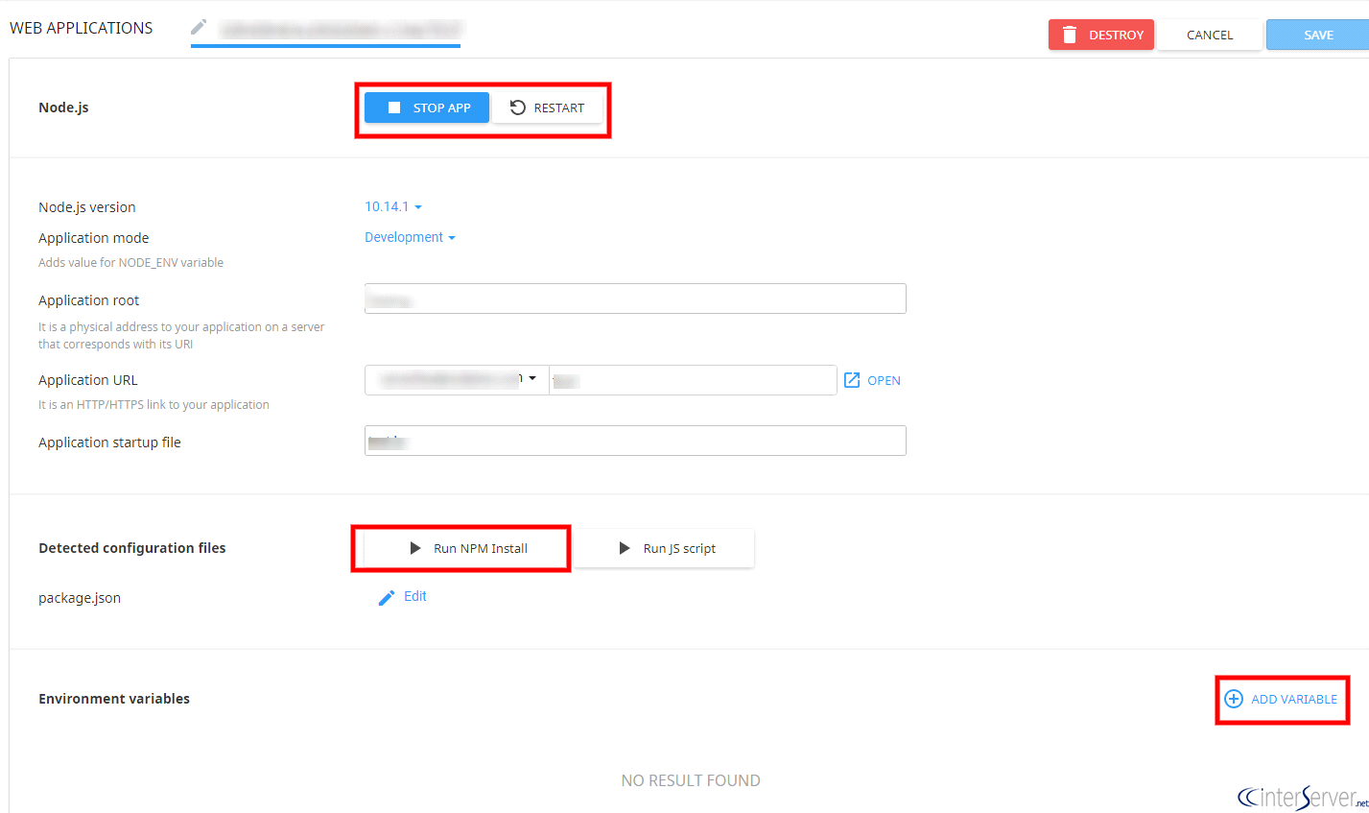Click the pencil icon beside the application name
This screenshot has height=813, width=1369.
(199, 27)
